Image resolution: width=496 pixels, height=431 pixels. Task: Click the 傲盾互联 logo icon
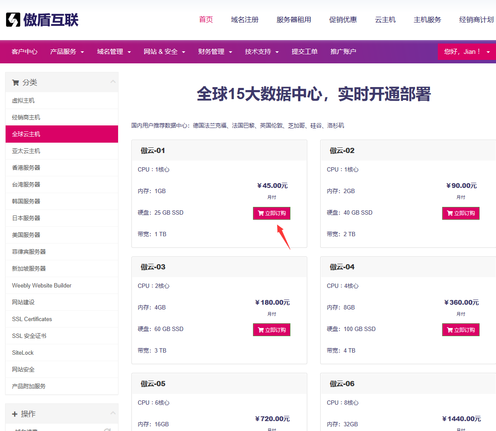(x=13, y=20)
